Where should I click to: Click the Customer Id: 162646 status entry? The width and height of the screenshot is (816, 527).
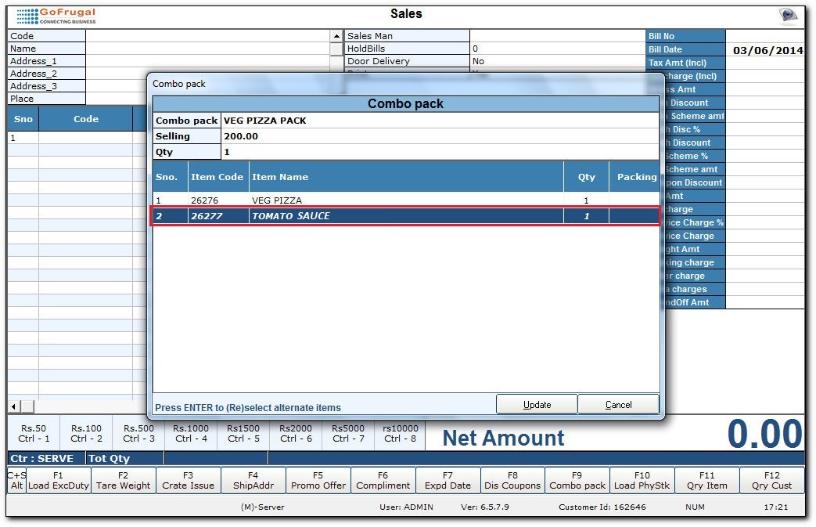602,507
